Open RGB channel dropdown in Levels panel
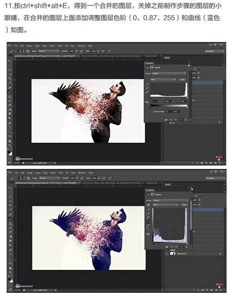Viewport: 230px width, 294px height. tap(163, 80)
